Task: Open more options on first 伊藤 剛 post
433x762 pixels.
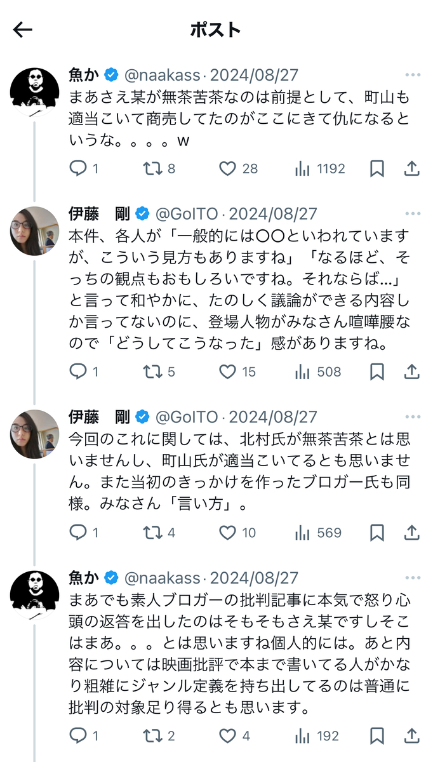Action: click(x=413, y=214)
